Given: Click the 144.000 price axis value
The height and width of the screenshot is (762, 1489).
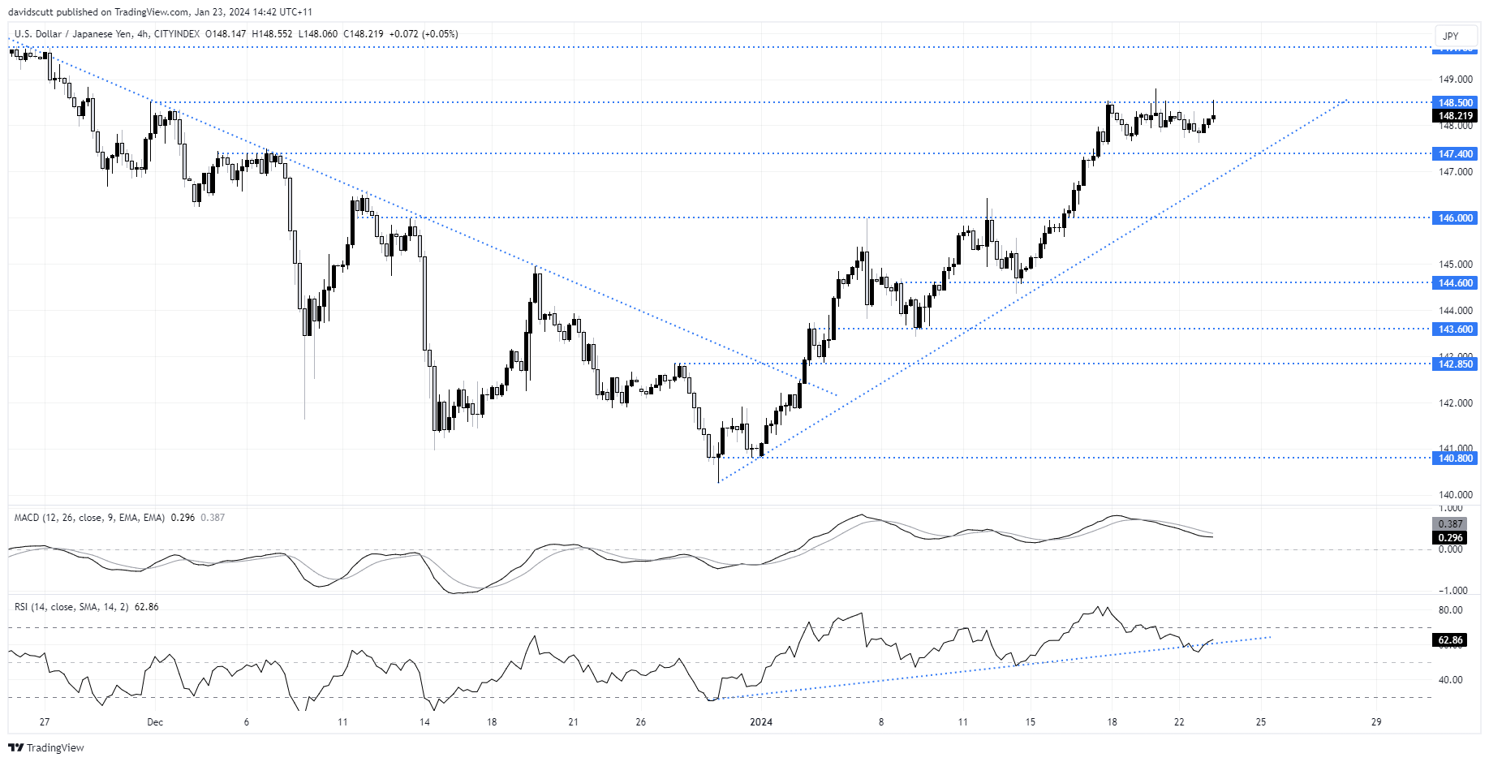Looking at the screenshot, I should point(1456,311).
